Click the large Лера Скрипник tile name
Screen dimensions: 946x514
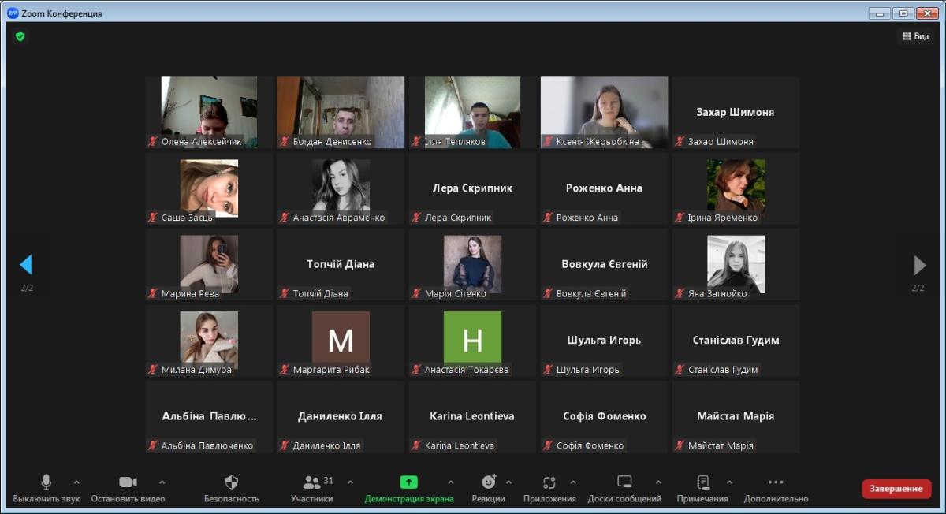[472, 188]
